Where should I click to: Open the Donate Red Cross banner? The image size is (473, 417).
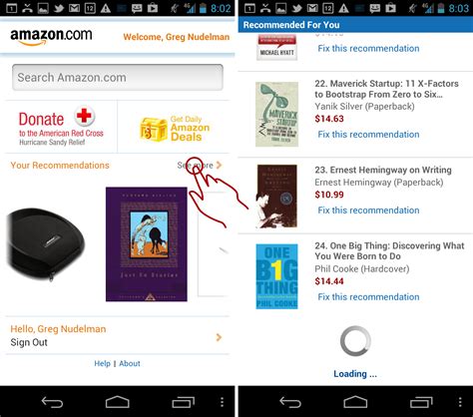coord(61,127)
